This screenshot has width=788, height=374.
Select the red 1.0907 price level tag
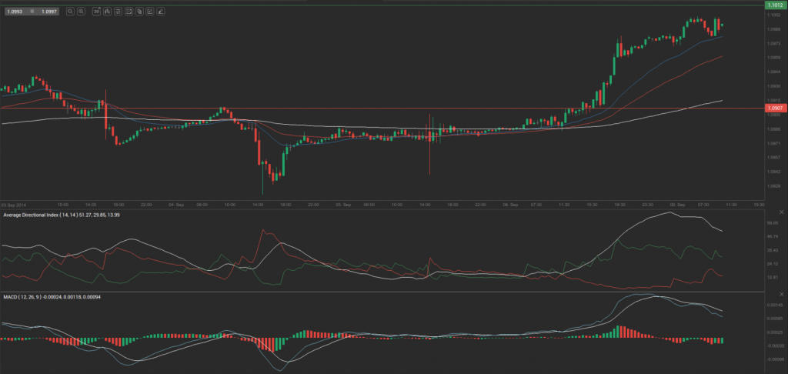pyautogui.click(x=775, y=108)
